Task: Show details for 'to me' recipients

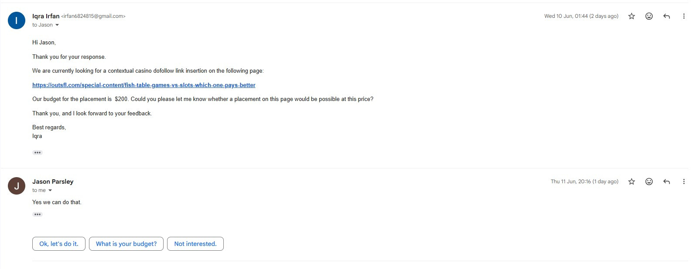Action: 50,191
